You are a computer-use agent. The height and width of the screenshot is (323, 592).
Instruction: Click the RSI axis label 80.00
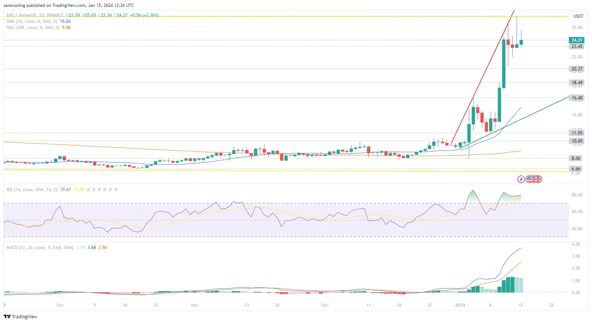coord(577,195)
